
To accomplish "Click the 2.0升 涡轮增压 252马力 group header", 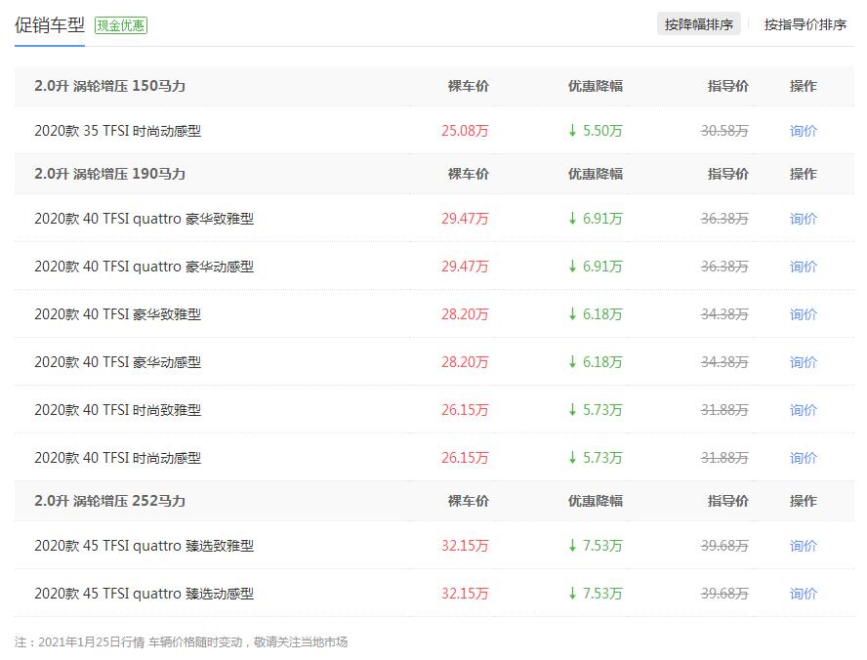I will point(109,501).
